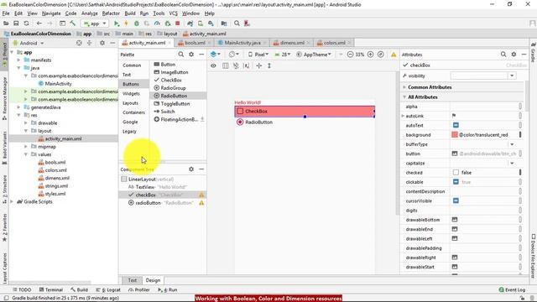Pick drawableBottom resource icon
537x302 pixels.
pyautogui.click(x=455, y=220)
